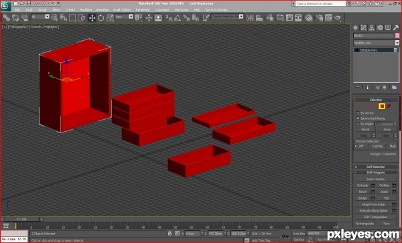Choose the SubObj preview selection radio
The height and width of the screenshot is (243, 402).
(x=369, y=146)
